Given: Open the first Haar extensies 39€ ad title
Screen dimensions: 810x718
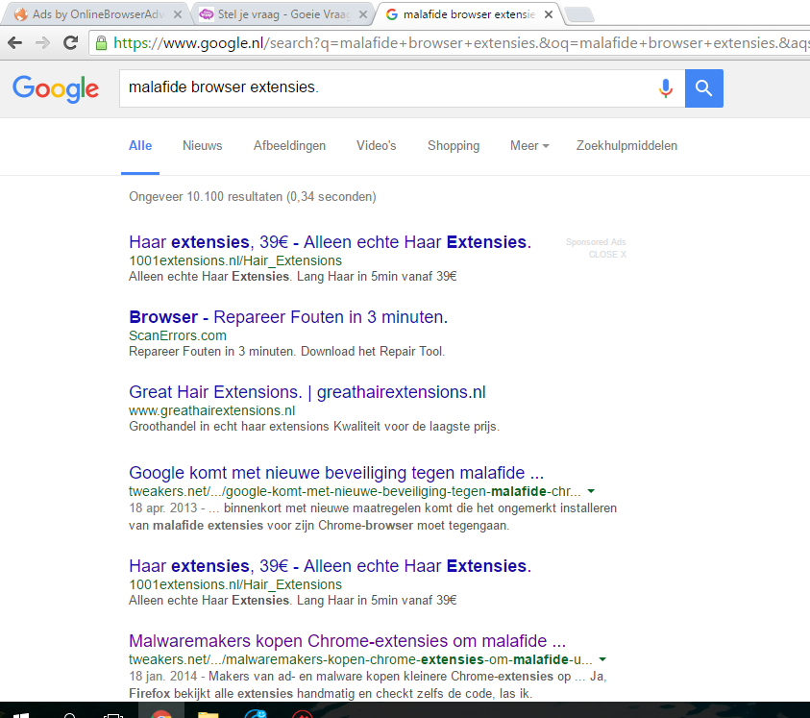Looking at the screenshot, I should pos(331,242).
